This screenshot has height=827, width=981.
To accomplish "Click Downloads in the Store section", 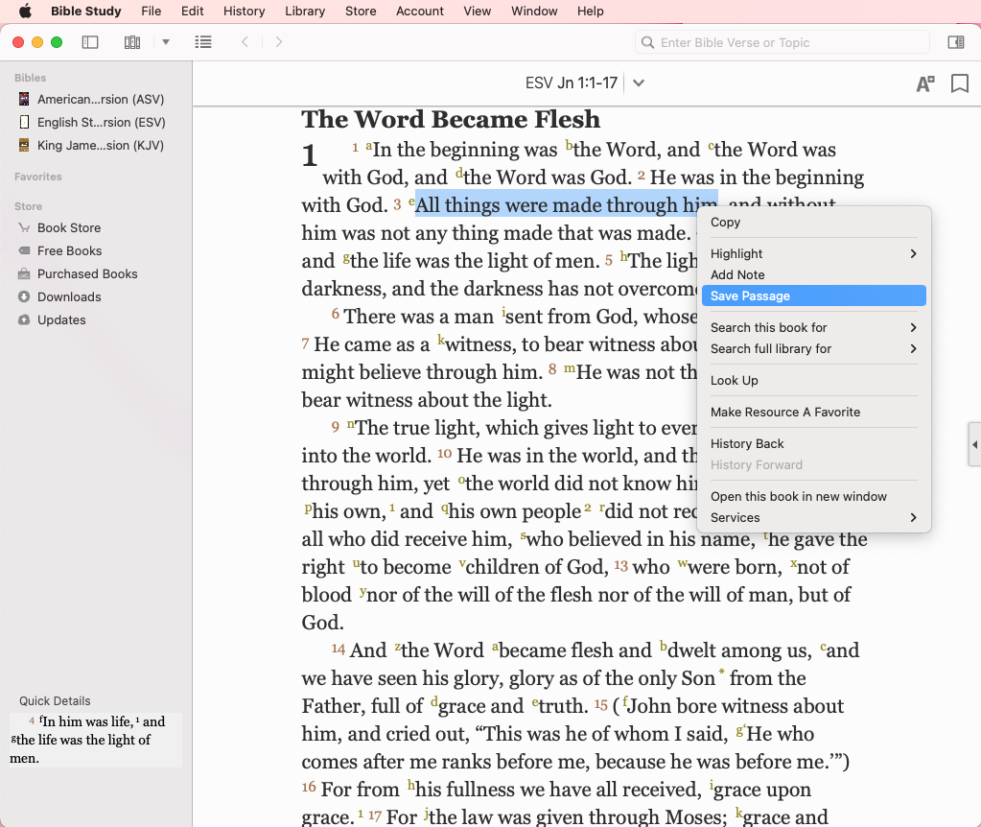I will point(69,297).
